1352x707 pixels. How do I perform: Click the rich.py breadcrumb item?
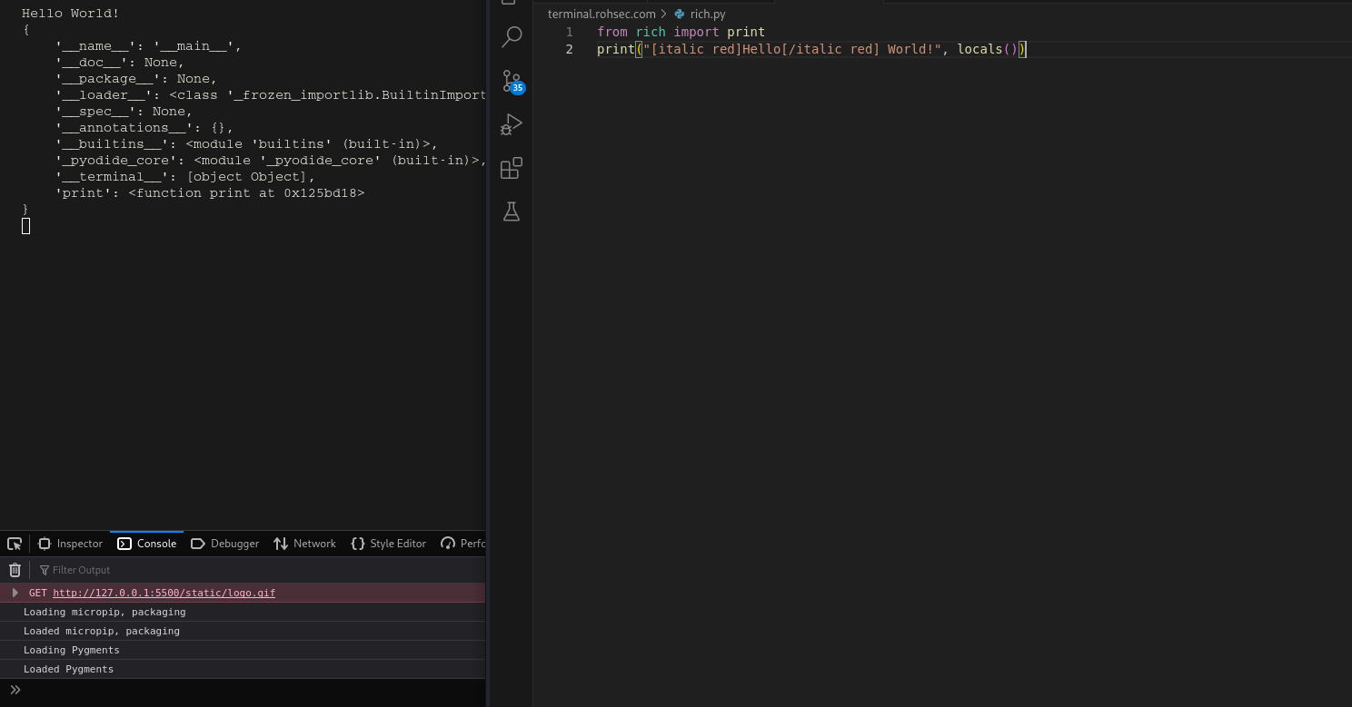click(708, 15)
